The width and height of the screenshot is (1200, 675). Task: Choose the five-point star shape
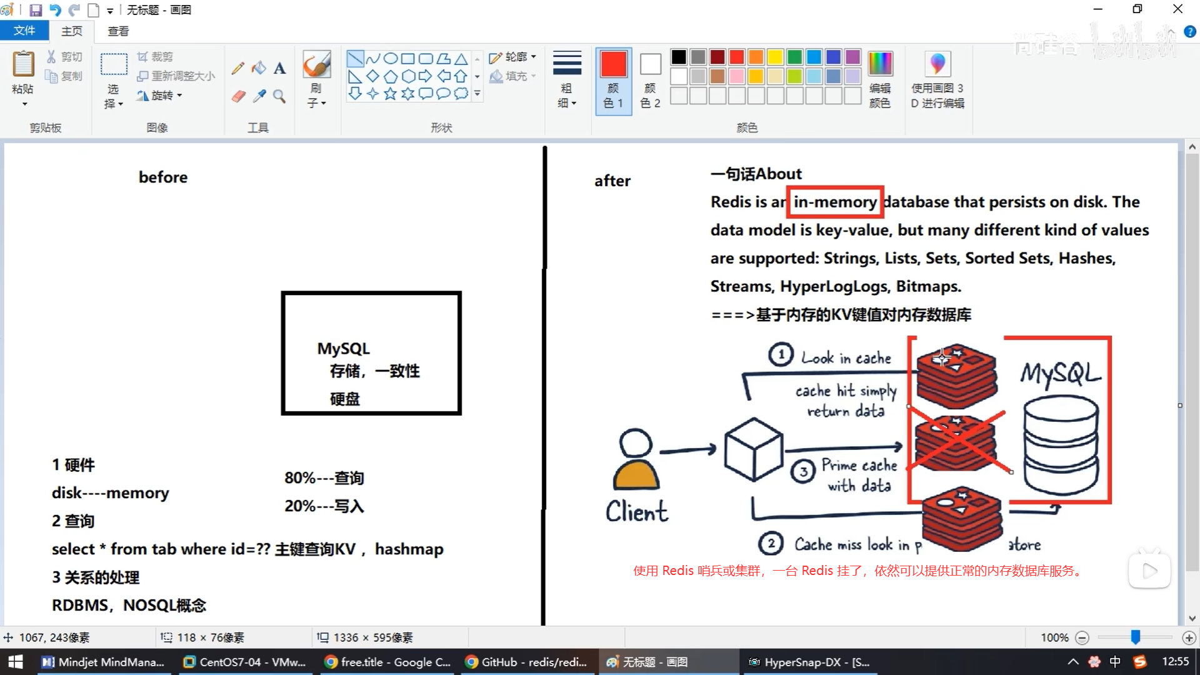point(390,94)
